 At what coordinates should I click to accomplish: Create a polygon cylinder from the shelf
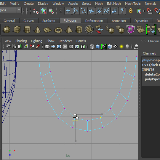click(27, 30)
